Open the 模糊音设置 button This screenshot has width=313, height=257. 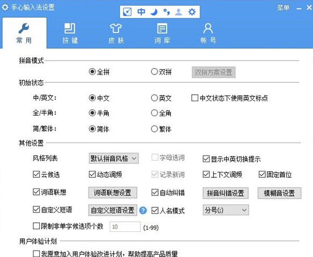pos(279,193)
